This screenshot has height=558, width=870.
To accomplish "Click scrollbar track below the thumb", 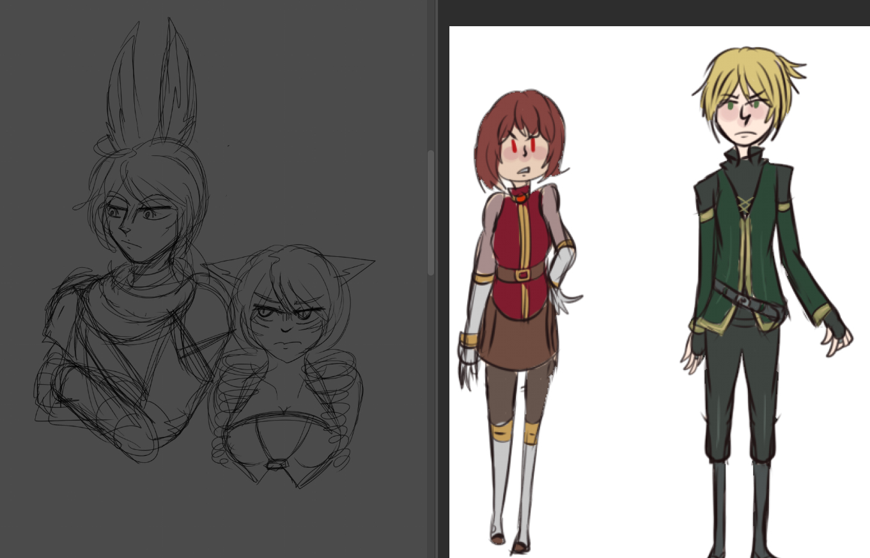I will 430,415.
